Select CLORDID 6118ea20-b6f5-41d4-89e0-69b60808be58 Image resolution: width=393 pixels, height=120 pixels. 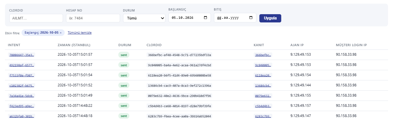(179, 75)
